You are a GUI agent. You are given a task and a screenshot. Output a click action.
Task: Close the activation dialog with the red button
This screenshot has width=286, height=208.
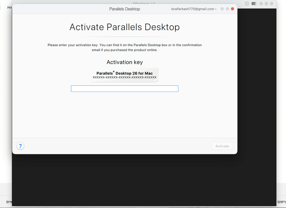pos(233,9)
